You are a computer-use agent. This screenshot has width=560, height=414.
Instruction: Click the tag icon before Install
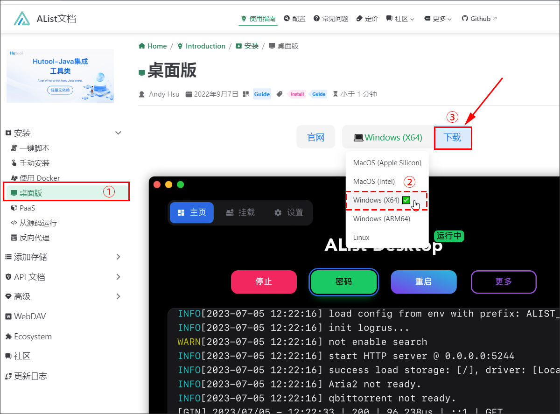[x=280, y=94]
